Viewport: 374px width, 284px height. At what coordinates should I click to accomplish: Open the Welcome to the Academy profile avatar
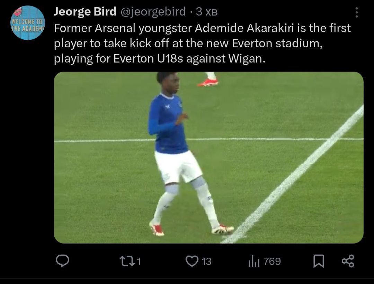pyautogui.click(x=28, y=23)
